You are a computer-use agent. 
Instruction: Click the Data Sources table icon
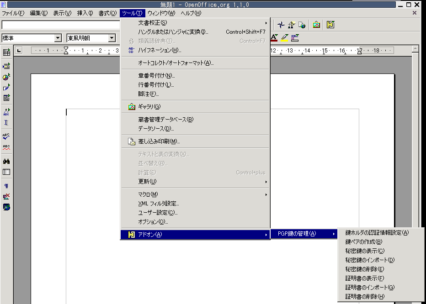(x=6, y=172)
